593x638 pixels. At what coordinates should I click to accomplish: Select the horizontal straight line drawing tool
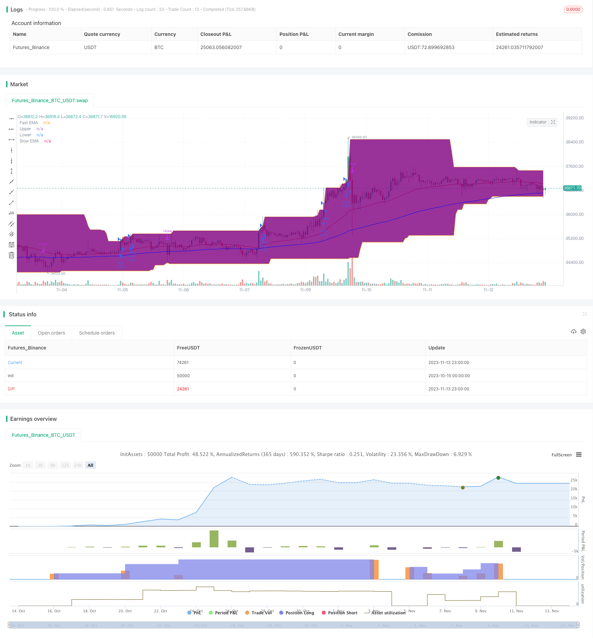click(x=12, y=119)
